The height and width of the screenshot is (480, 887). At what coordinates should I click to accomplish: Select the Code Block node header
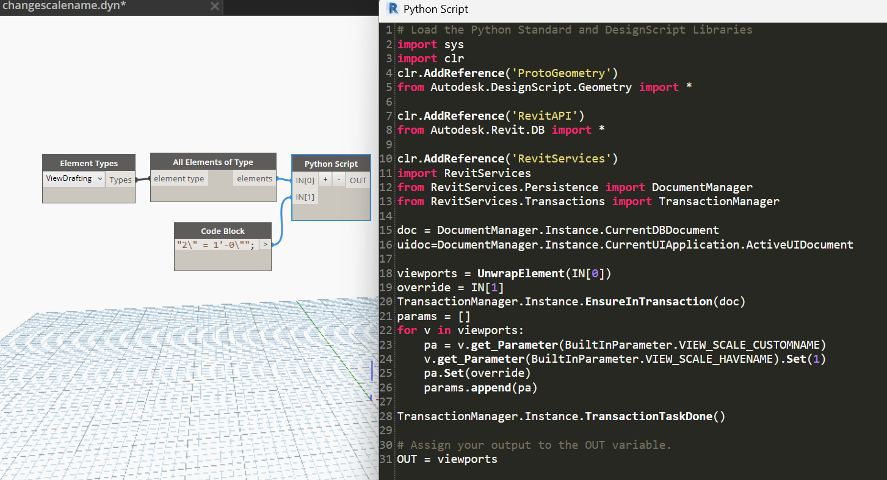coord(223,231)
